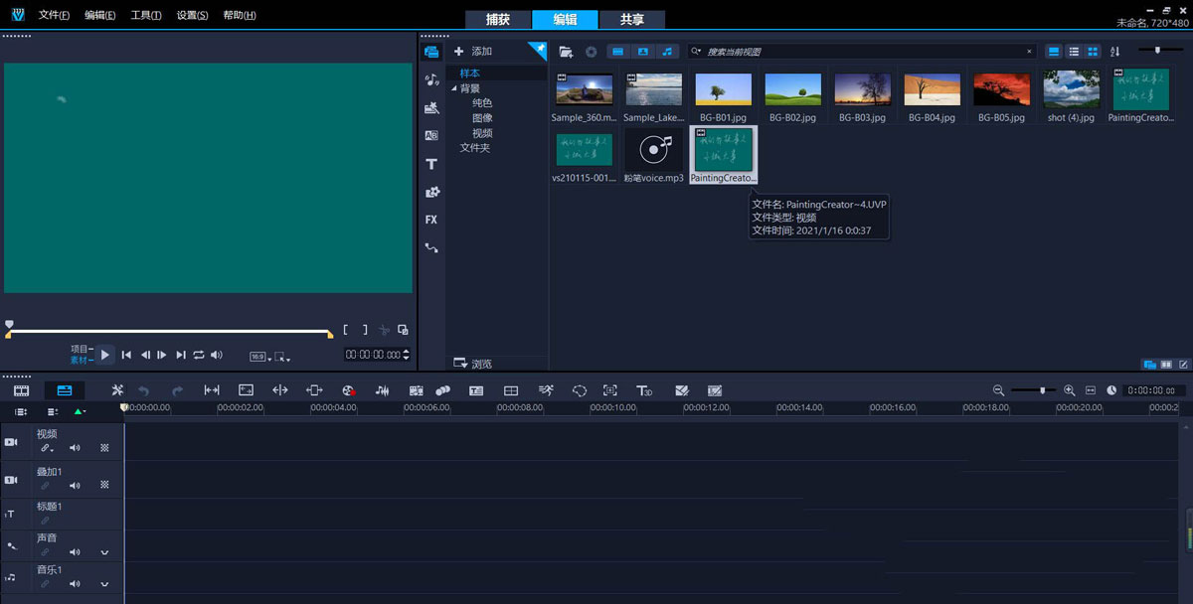1193x604 pixels.
Task: Toggle showing photos in the library
Action: click(x=642, y=51)
